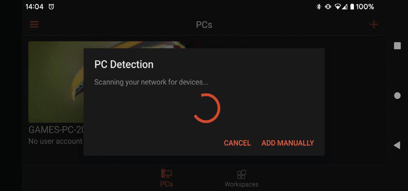Switch to the PCs tab label
Image resolution: width=408 pixels, height=191 pixels.
point(167,184)
